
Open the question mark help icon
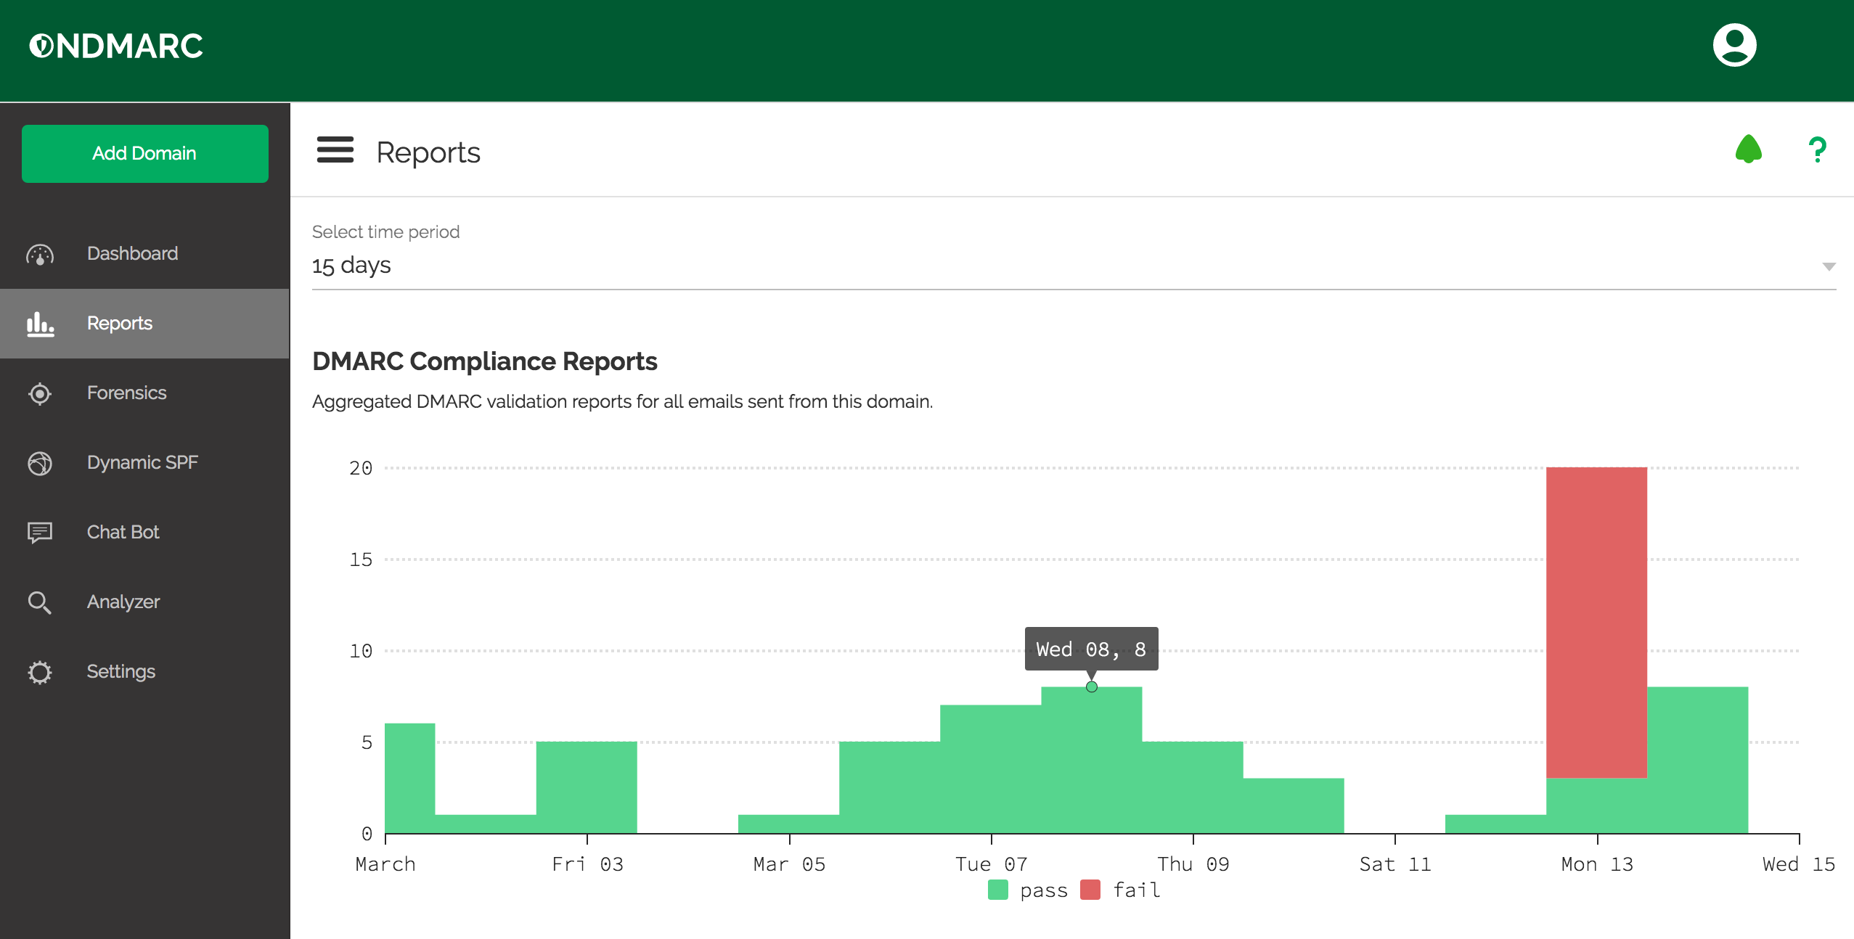pyautogui.click(x=1817, y=150)
